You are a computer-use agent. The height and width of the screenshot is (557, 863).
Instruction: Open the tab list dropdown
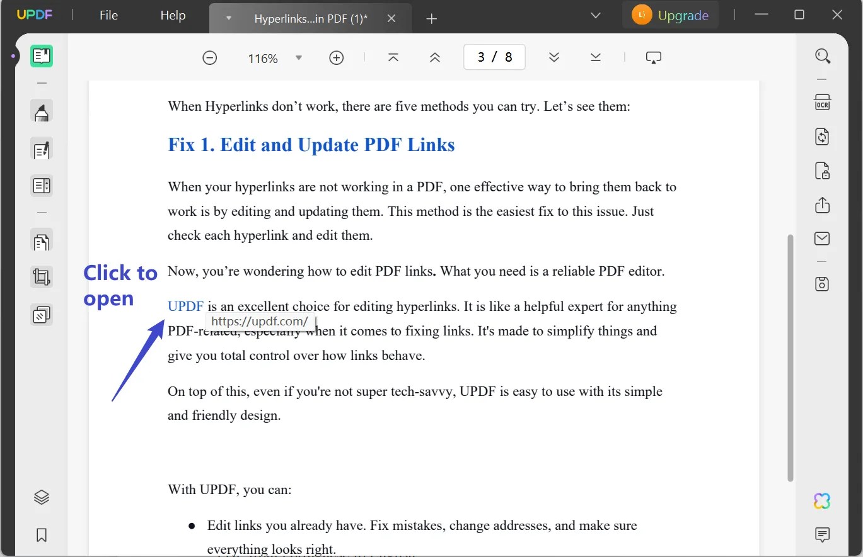pyautogui.click(x=595, y=14)
